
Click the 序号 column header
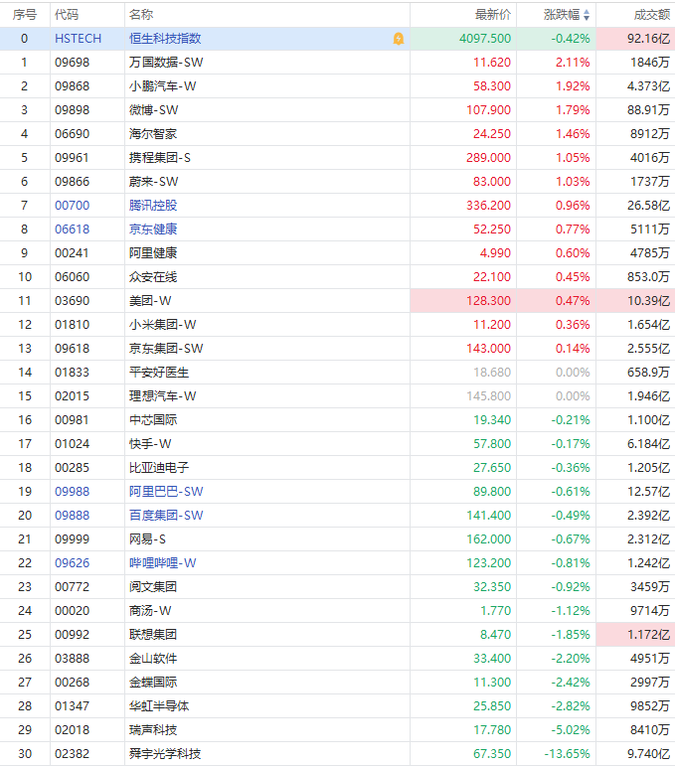coord(25,15)
